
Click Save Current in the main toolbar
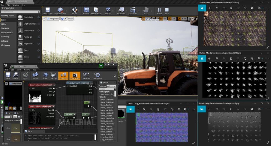47,11
